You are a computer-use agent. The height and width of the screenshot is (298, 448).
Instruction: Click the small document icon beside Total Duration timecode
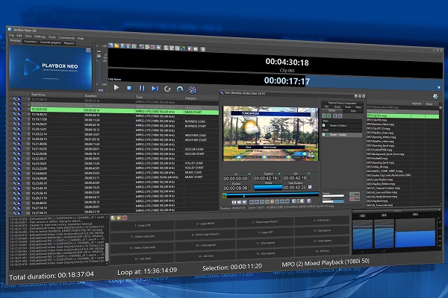point(310,187)
